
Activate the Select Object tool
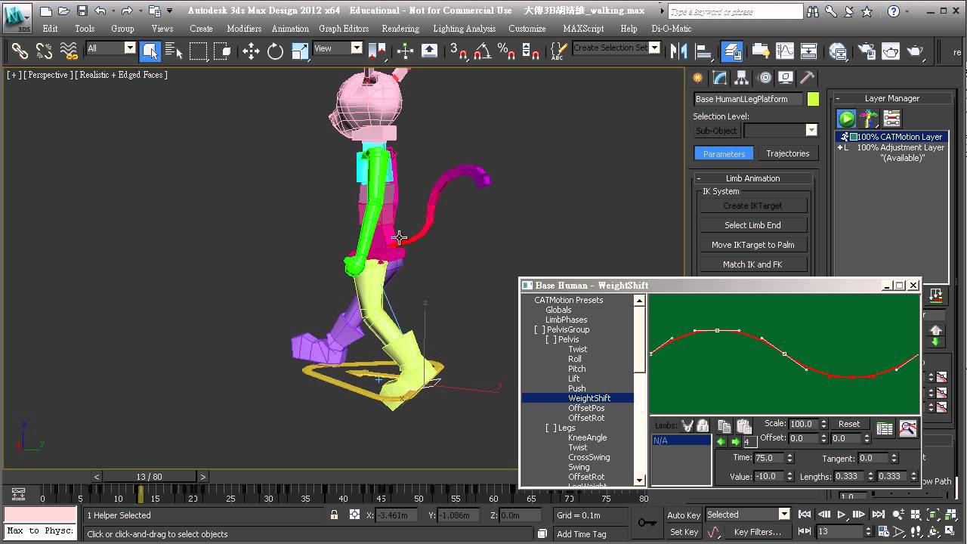click(150, 51)
